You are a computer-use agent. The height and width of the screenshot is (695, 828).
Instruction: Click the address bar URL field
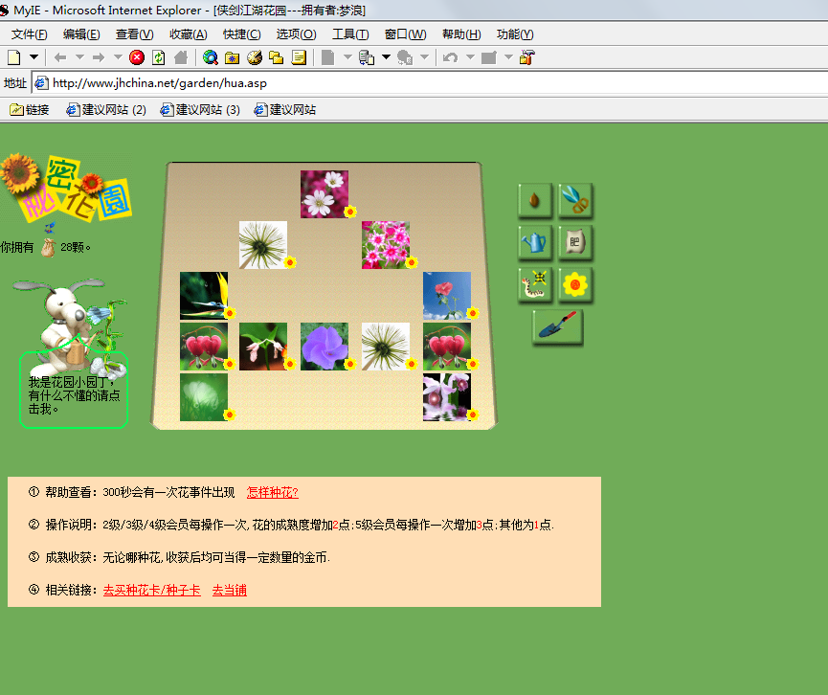(x=431, y=83)
